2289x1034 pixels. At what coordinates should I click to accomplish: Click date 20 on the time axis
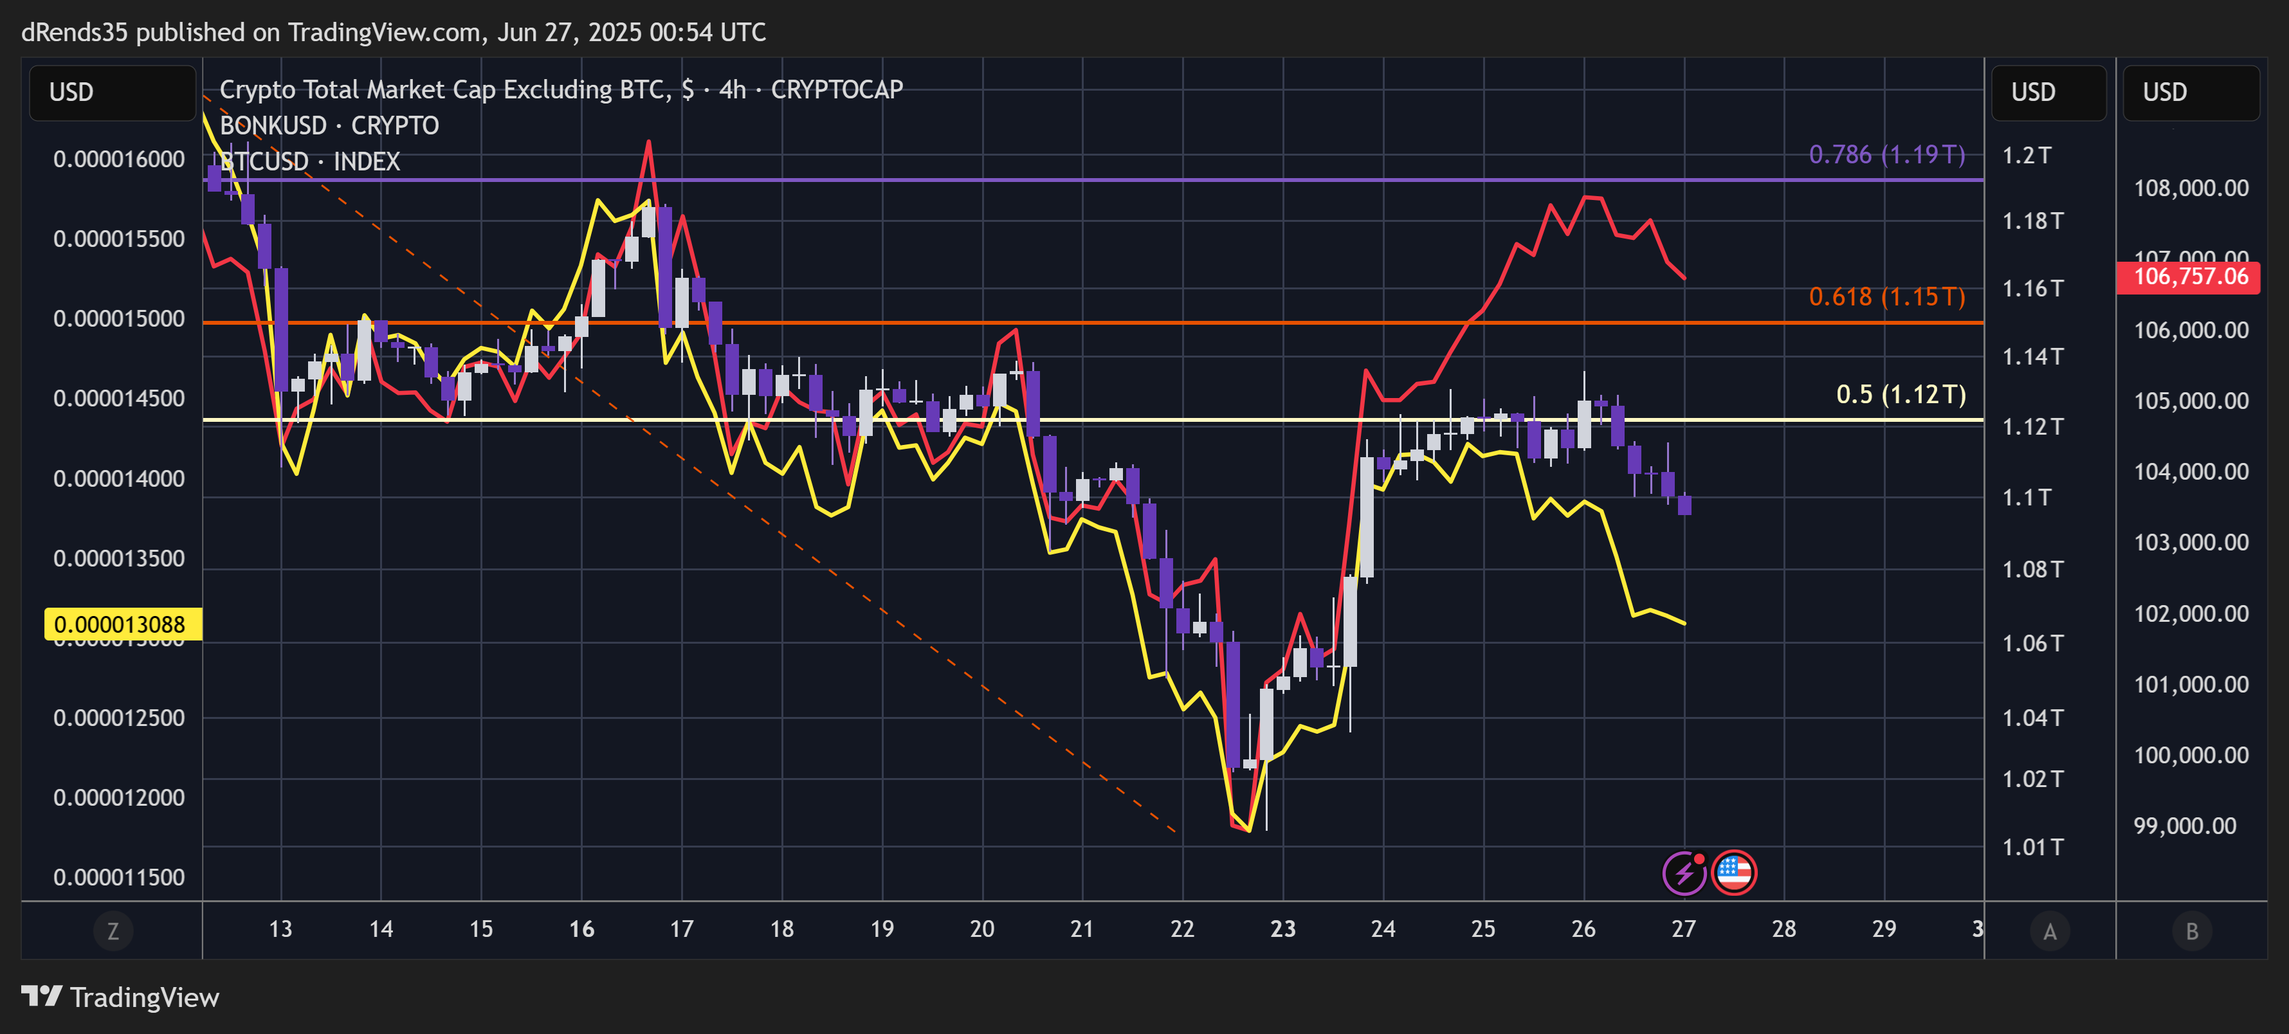pyautogui.click(x=982, y=929)
